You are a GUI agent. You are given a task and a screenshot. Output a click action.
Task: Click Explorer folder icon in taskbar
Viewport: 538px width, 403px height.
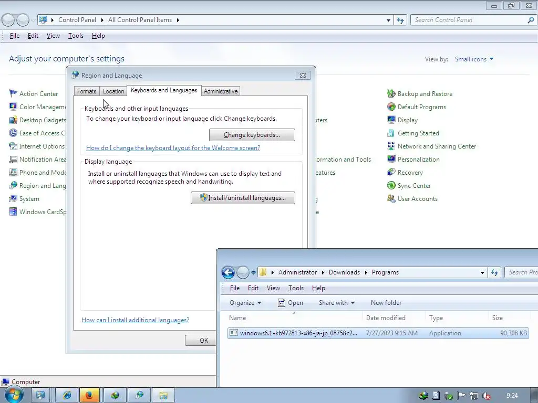(163, 396)
